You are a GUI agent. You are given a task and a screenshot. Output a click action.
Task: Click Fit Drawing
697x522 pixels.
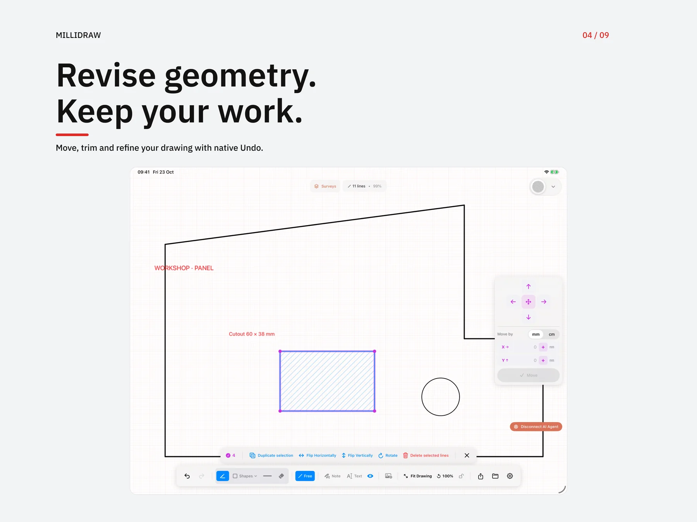(417, 476)
